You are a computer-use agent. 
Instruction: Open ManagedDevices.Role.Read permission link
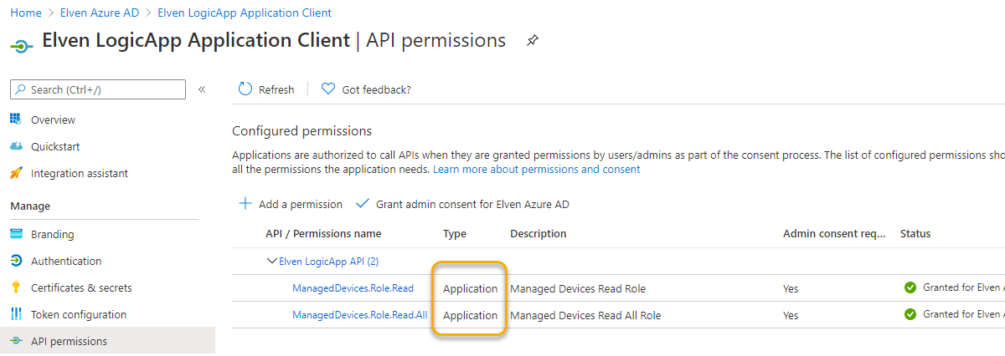[353, 288]
